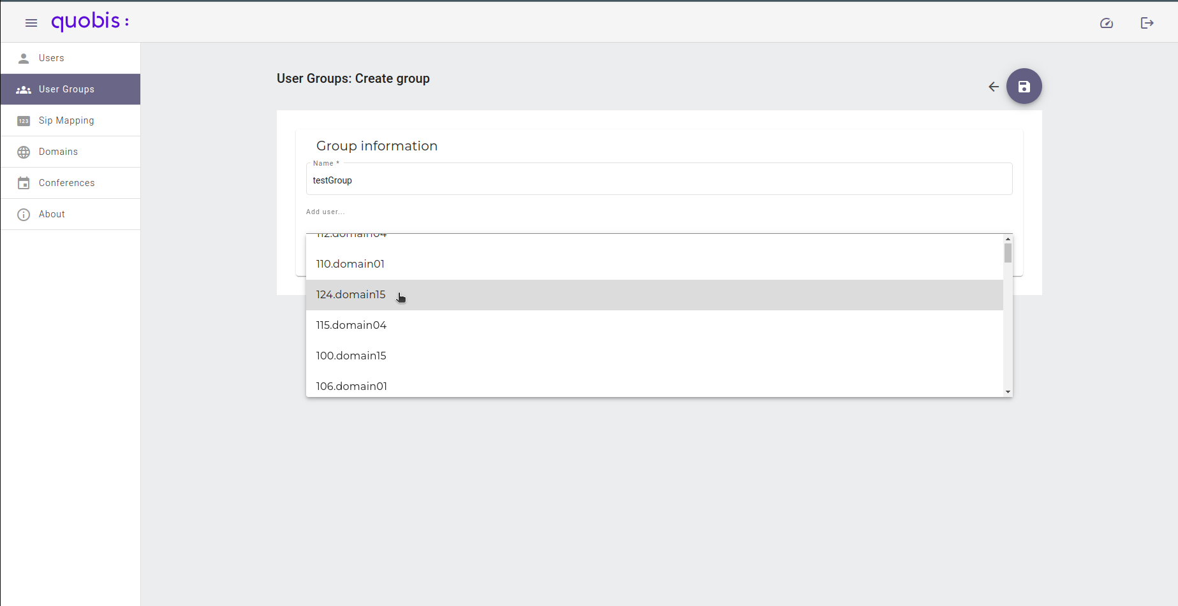
Task: Click the About info icon
Action: point(24,214)
